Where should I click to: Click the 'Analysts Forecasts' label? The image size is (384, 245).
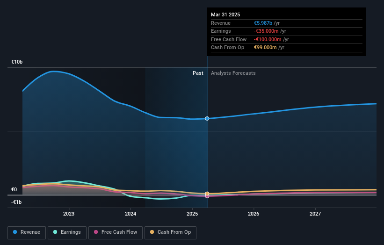tap(233, 73)
